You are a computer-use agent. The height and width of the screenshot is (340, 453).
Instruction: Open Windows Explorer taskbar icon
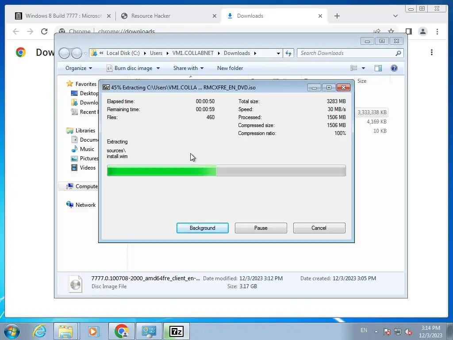pyautogui.click(x=65, y=331)
